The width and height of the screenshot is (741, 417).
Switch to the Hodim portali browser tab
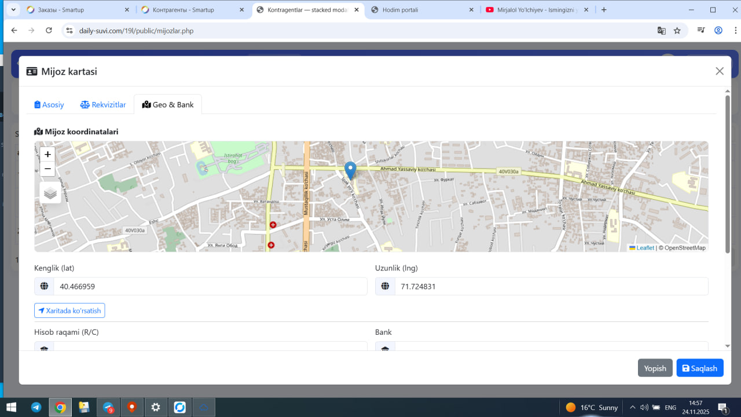423,10
